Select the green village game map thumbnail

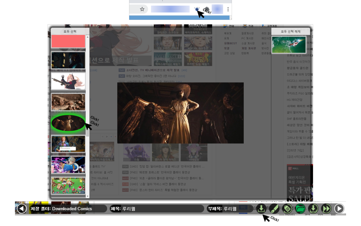pyautogui.click(x=68, y=186)
